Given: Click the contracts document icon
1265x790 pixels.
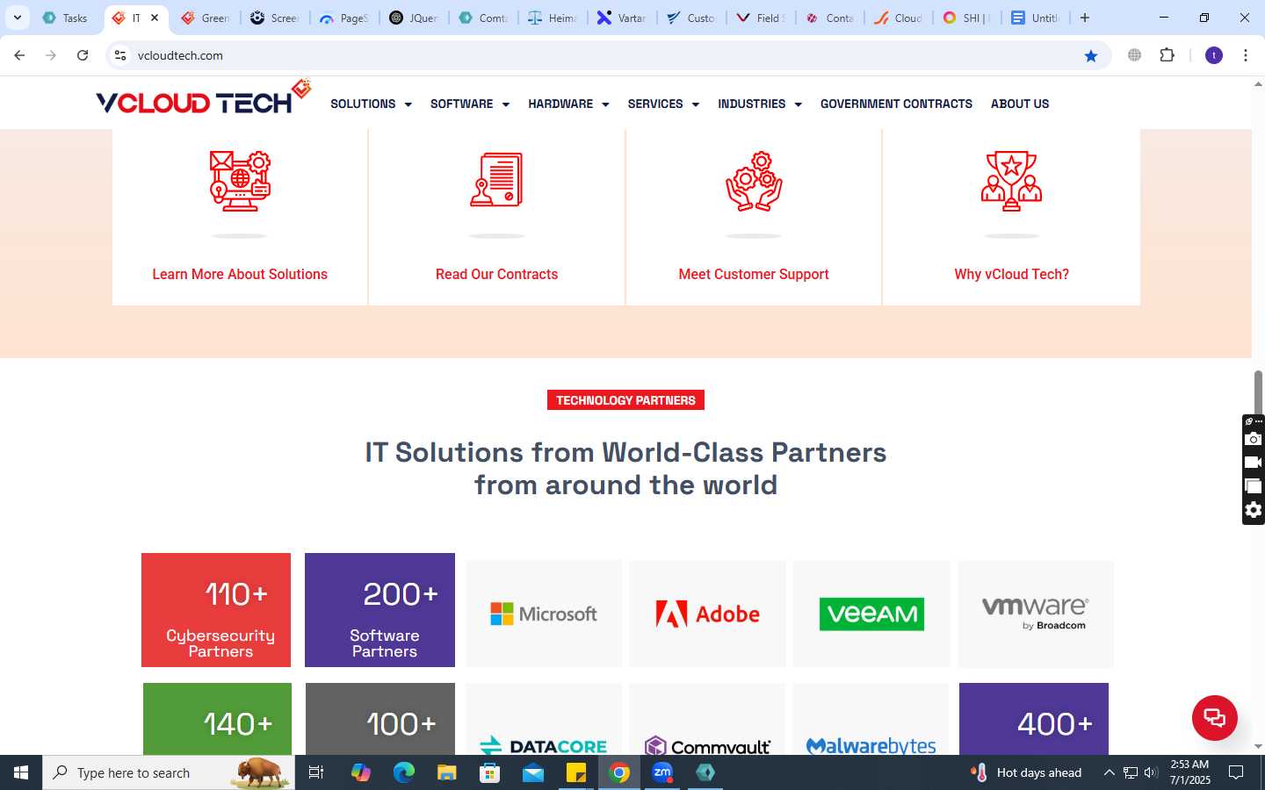Looking at the screenshot, I should [496, 180].
